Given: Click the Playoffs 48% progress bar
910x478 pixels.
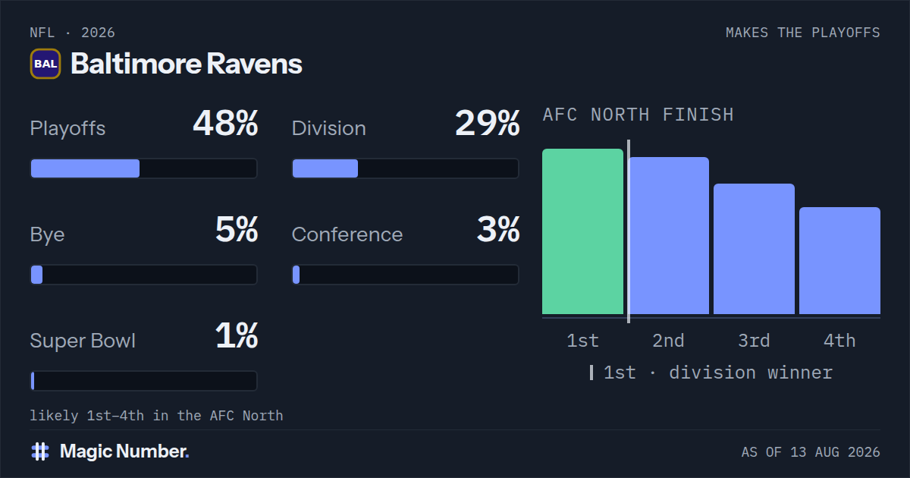Looking at the screenshot, I should tap(143, 168).
